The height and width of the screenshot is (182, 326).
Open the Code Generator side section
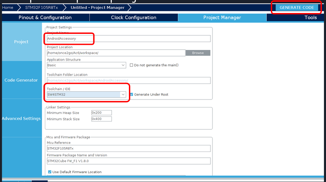pos(21,80)
